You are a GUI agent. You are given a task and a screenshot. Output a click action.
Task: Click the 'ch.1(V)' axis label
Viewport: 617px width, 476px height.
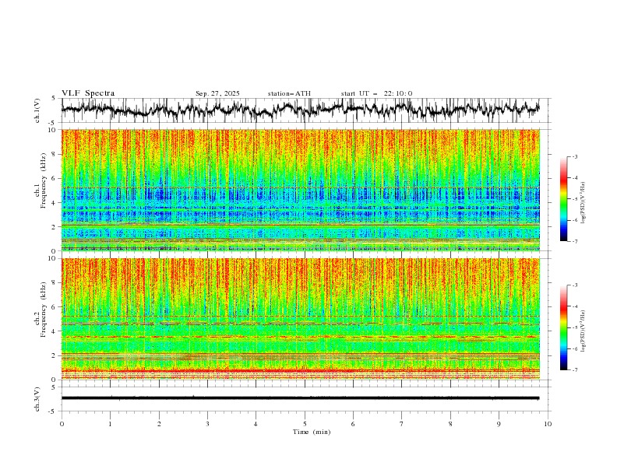37,110
